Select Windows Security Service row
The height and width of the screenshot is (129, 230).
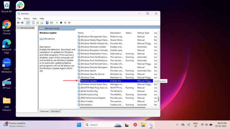pyautogui.click(x=117, y=74)
